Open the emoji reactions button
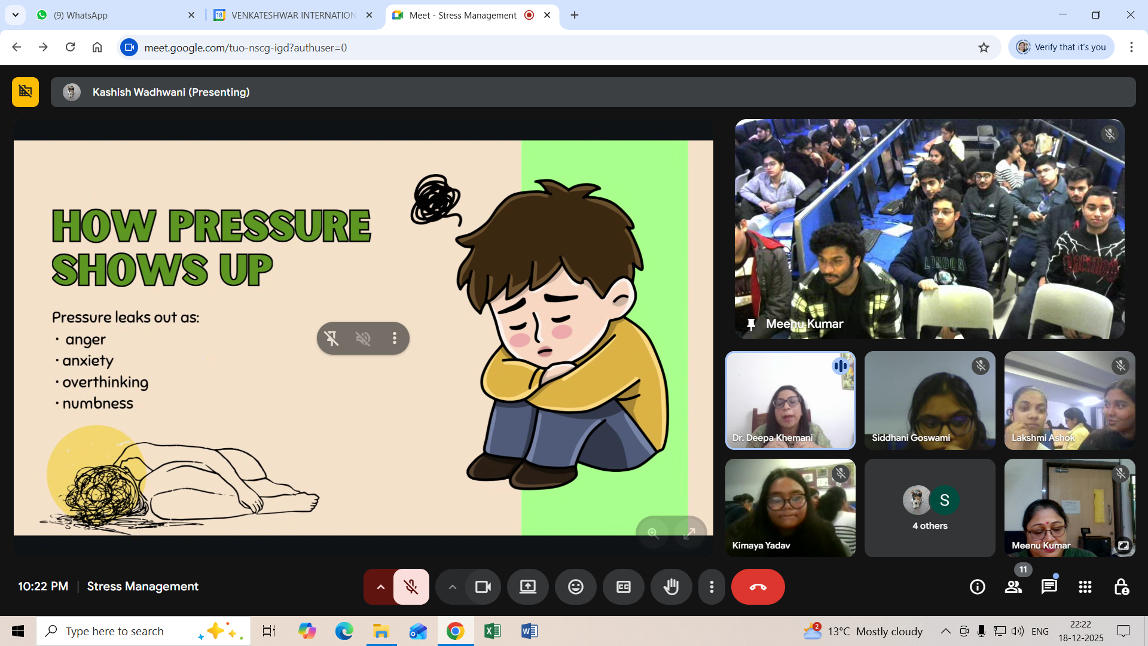This screenshot has width=1148, height=646. click(x=575, y=587)
